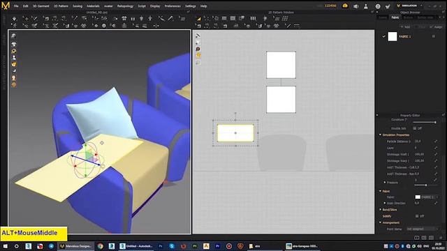Open the Retopology menu
The height and width of the screenshot is (251, 447).
tap(125, 6)
